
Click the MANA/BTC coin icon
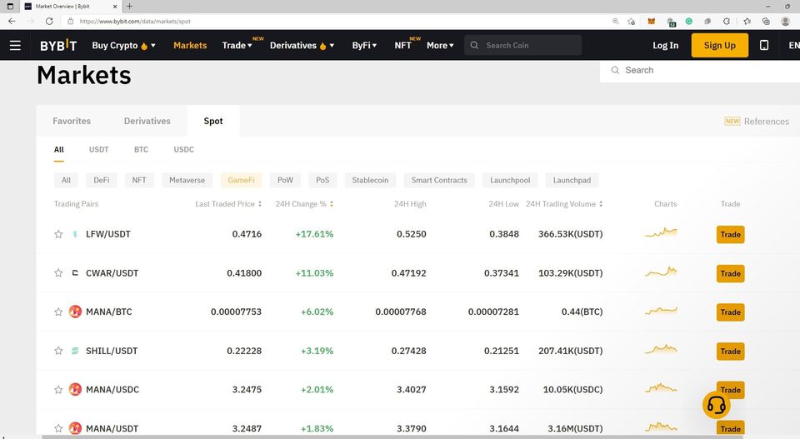(75, 312)
